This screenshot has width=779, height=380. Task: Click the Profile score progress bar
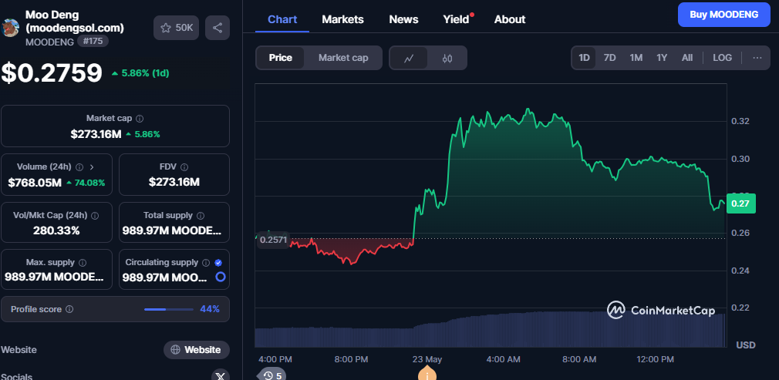[169, 309]
